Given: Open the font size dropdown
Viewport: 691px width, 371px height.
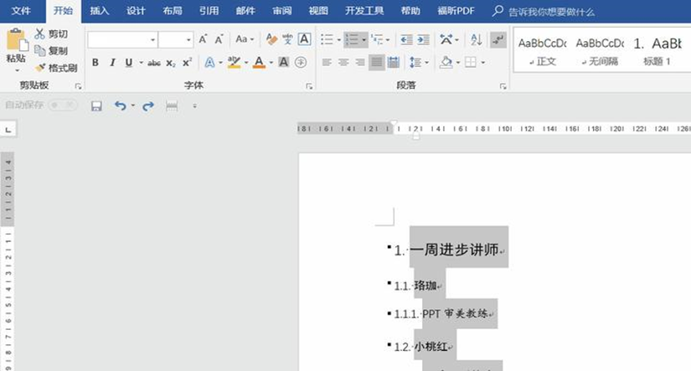Looking at the screenshot, I should click(188, 39).
